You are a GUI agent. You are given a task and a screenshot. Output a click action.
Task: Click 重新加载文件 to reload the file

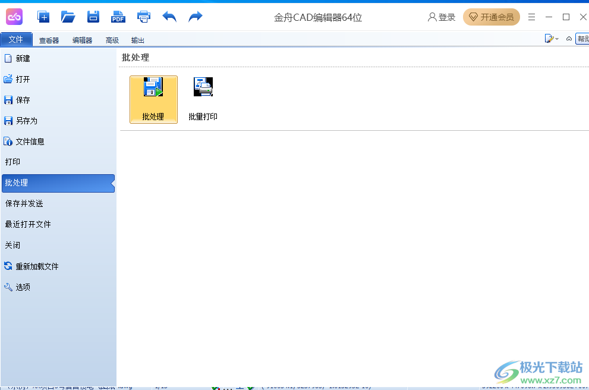coord(58,266)
